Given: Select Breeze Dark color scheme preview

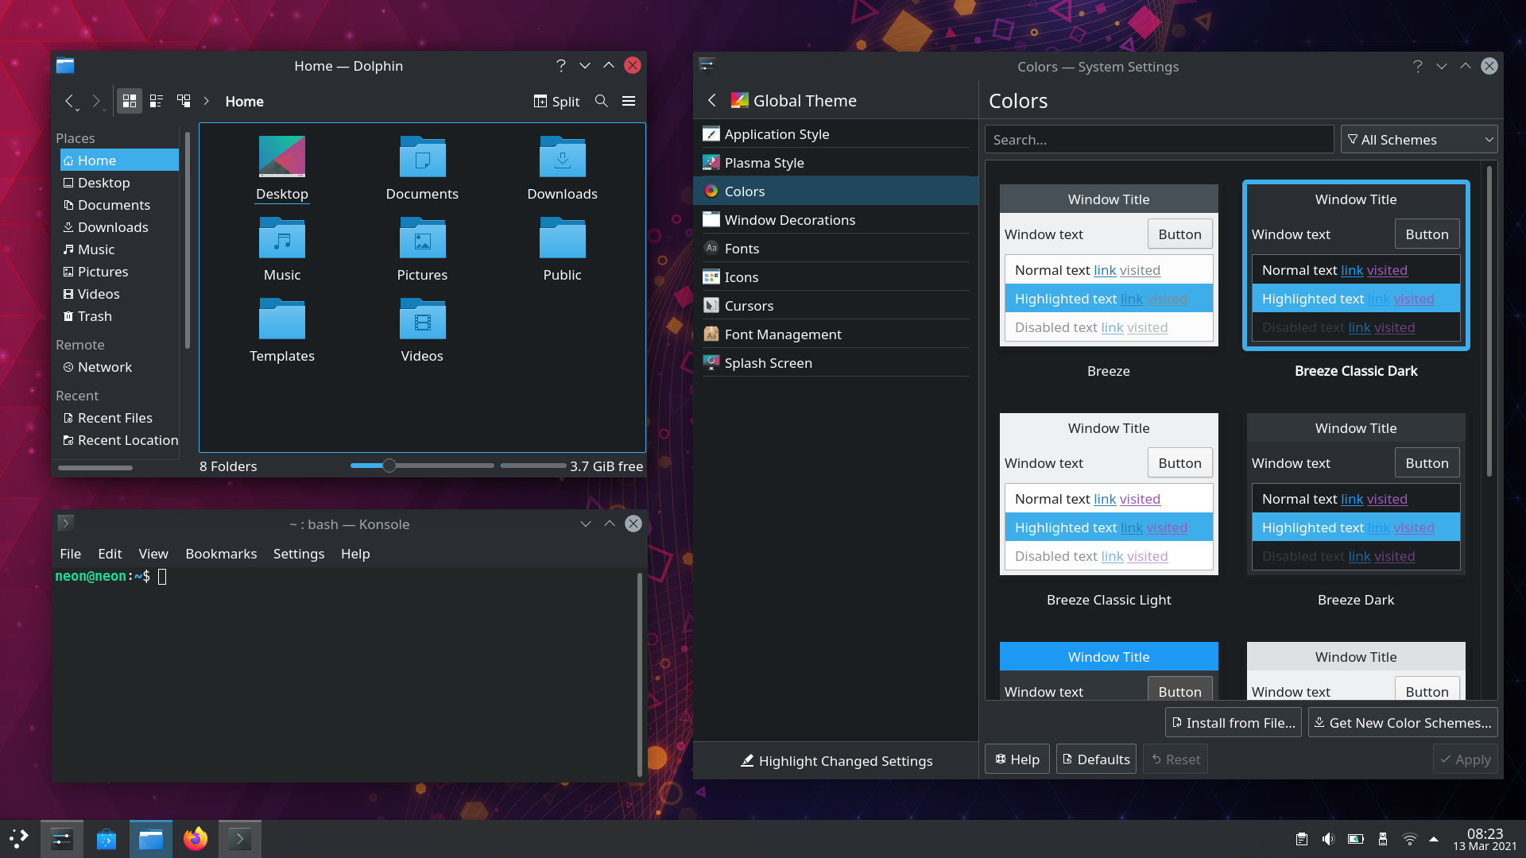Looking at the screenshot, I should click(1356, 494).
